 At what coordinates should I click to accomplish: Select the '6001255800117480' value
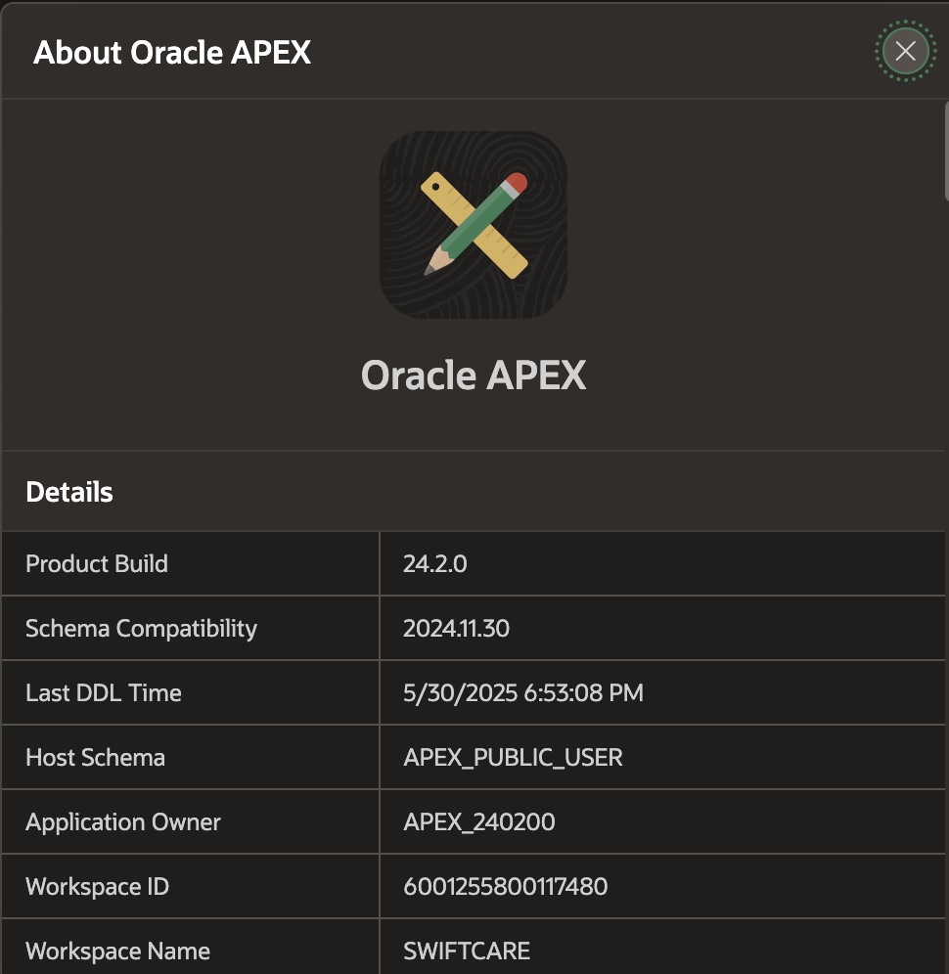(505, 886)
